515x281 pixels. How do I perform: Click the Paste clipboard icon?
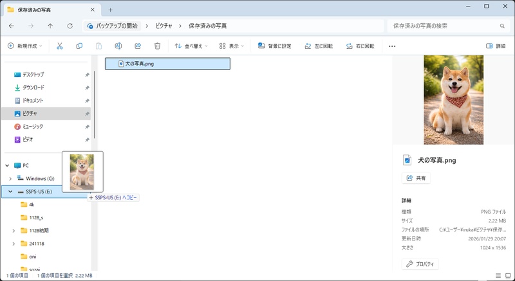click(x=98, y=46)
